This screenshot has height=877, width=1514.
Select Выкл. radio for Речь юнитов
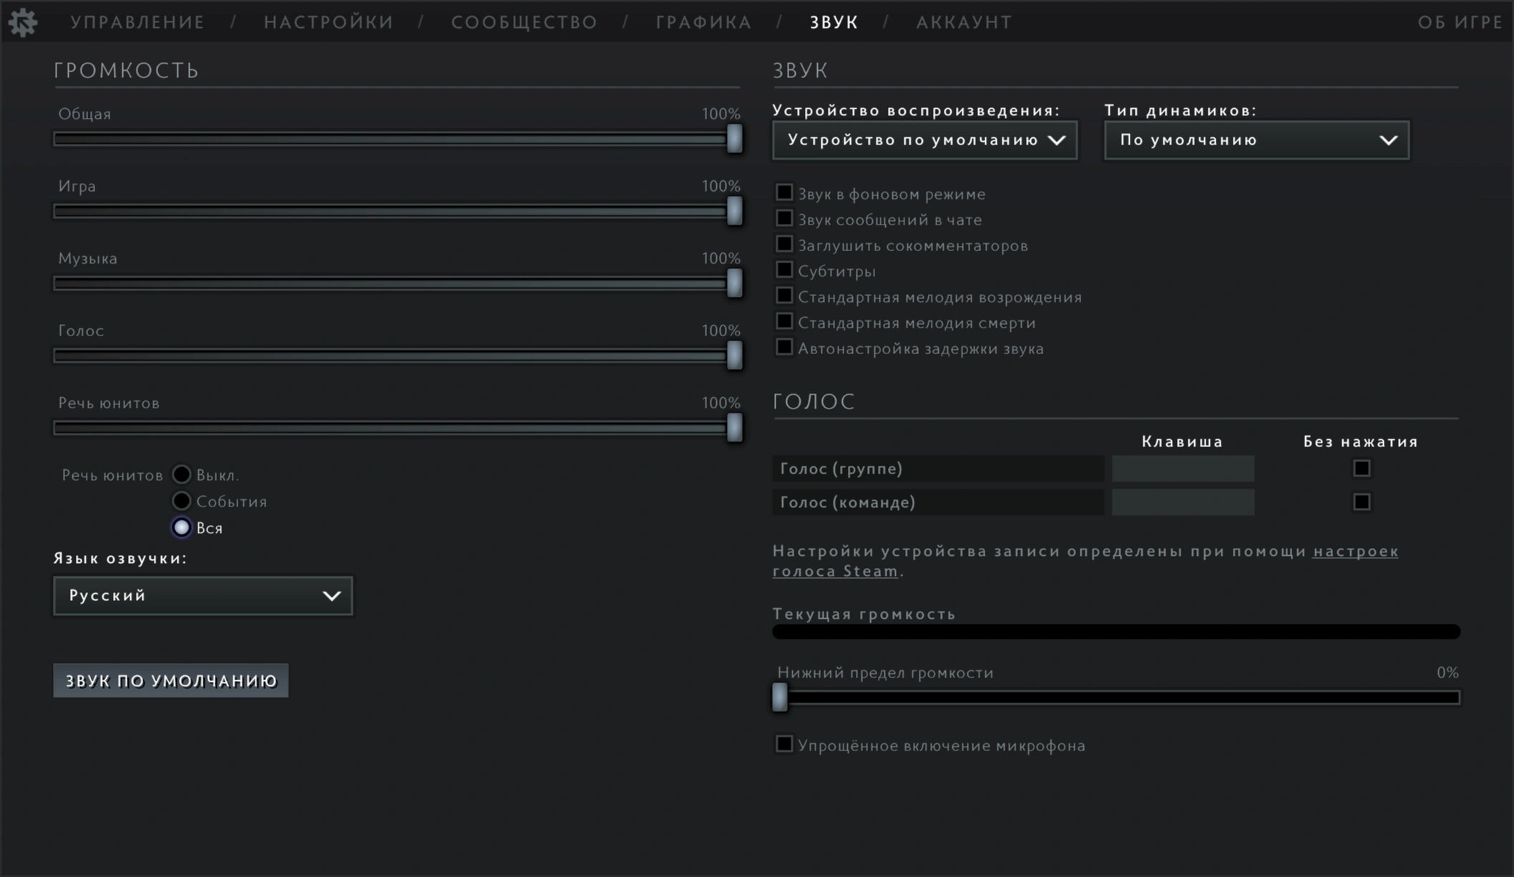pos(182,475)
